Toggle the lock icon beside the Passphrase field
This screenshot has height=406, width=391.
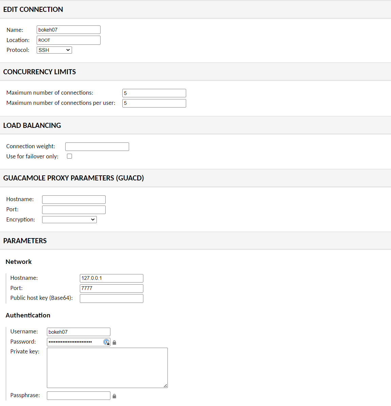114,395
